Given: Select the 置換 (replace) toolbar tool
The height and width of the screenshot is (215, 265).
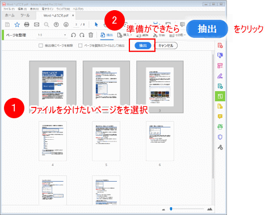Looking at the screenshot, I should (142, 35).
